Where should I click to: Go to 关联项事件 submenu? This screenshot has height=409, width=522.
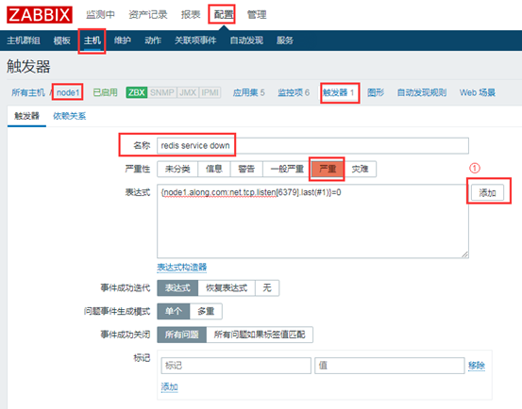tap(195, 41)
